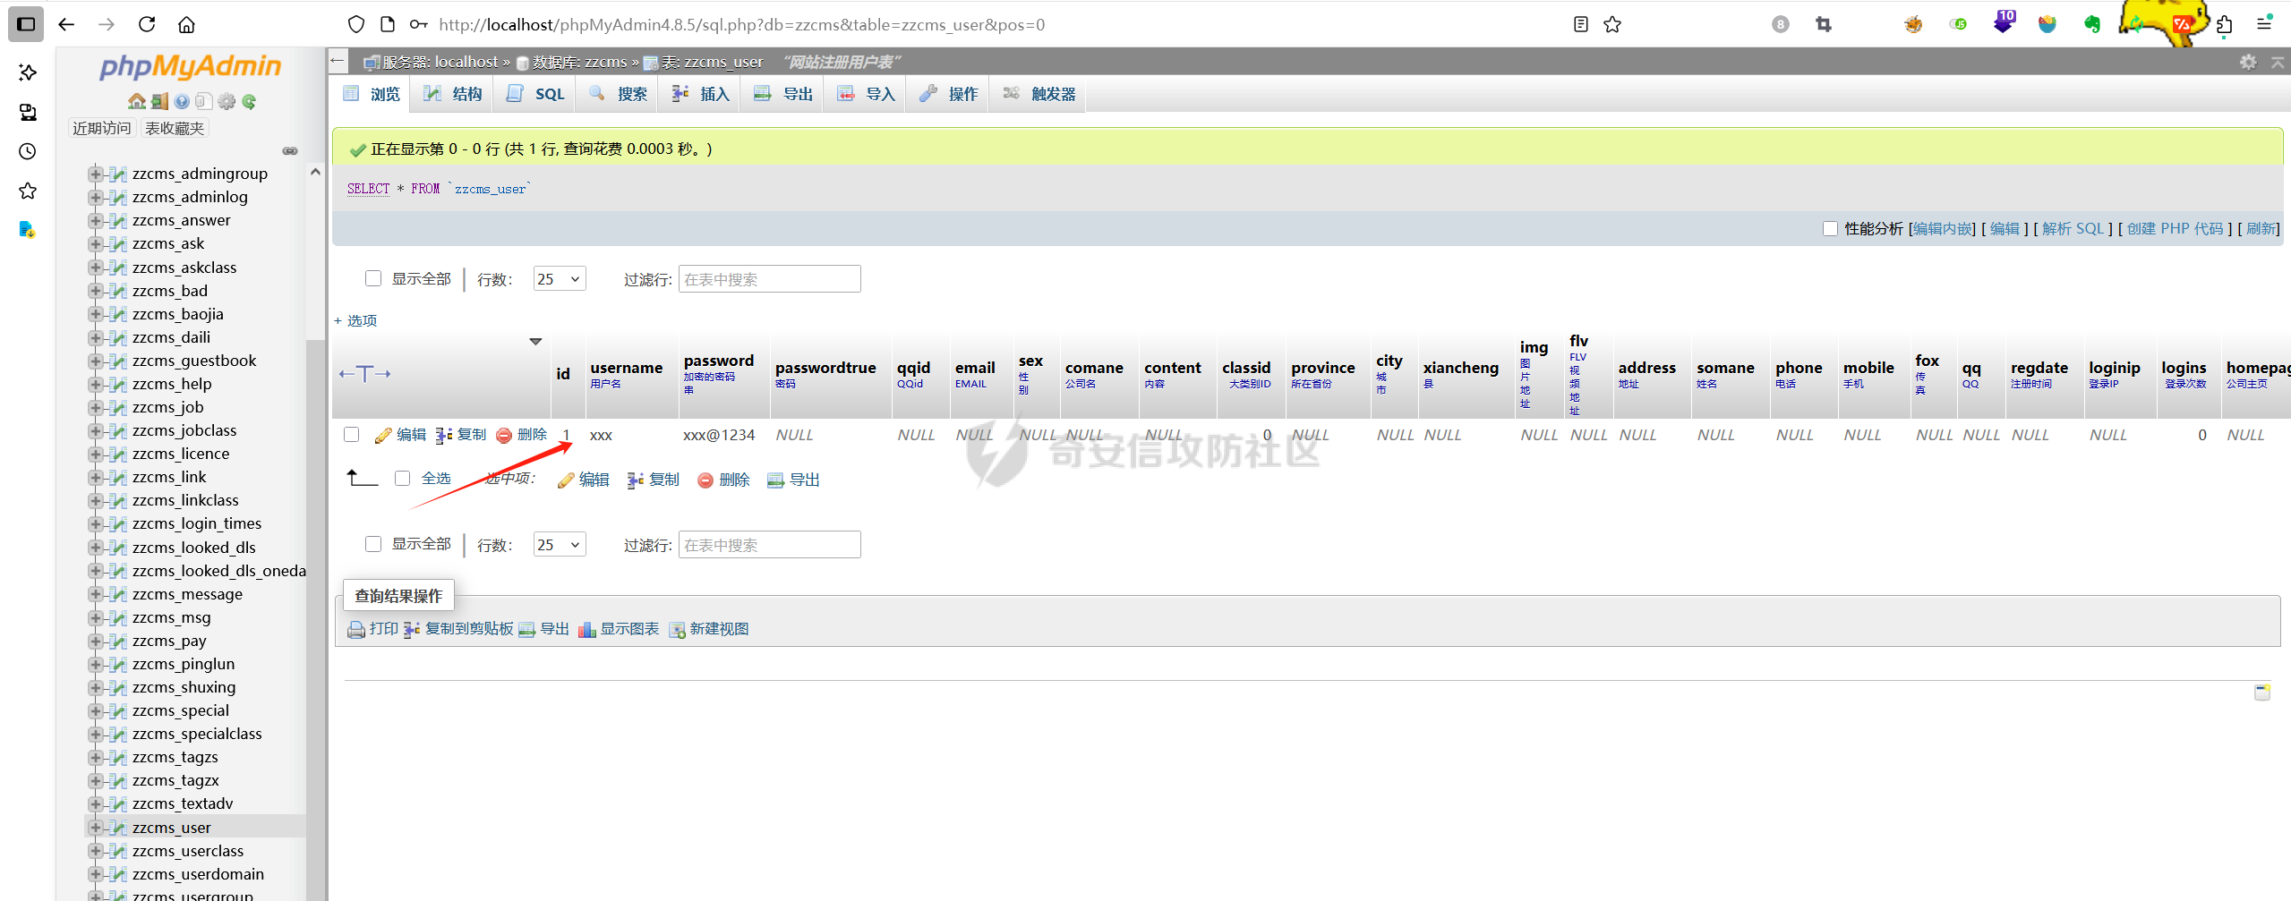
Task: Click evernote elephant extension icon
Action: [2092, 24]
